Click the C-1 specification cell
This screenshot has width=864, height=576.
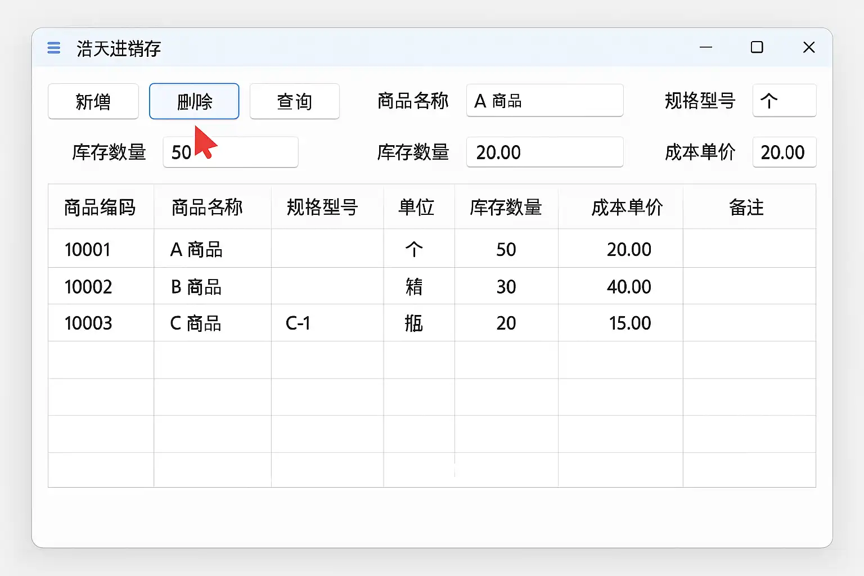pyautogui.click(x=298, y=323)
